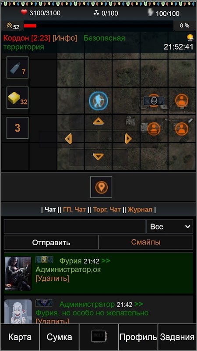The image size is (197, 351).
Task: Expand the Все recipient dropdown
Action: coord(169,226)
